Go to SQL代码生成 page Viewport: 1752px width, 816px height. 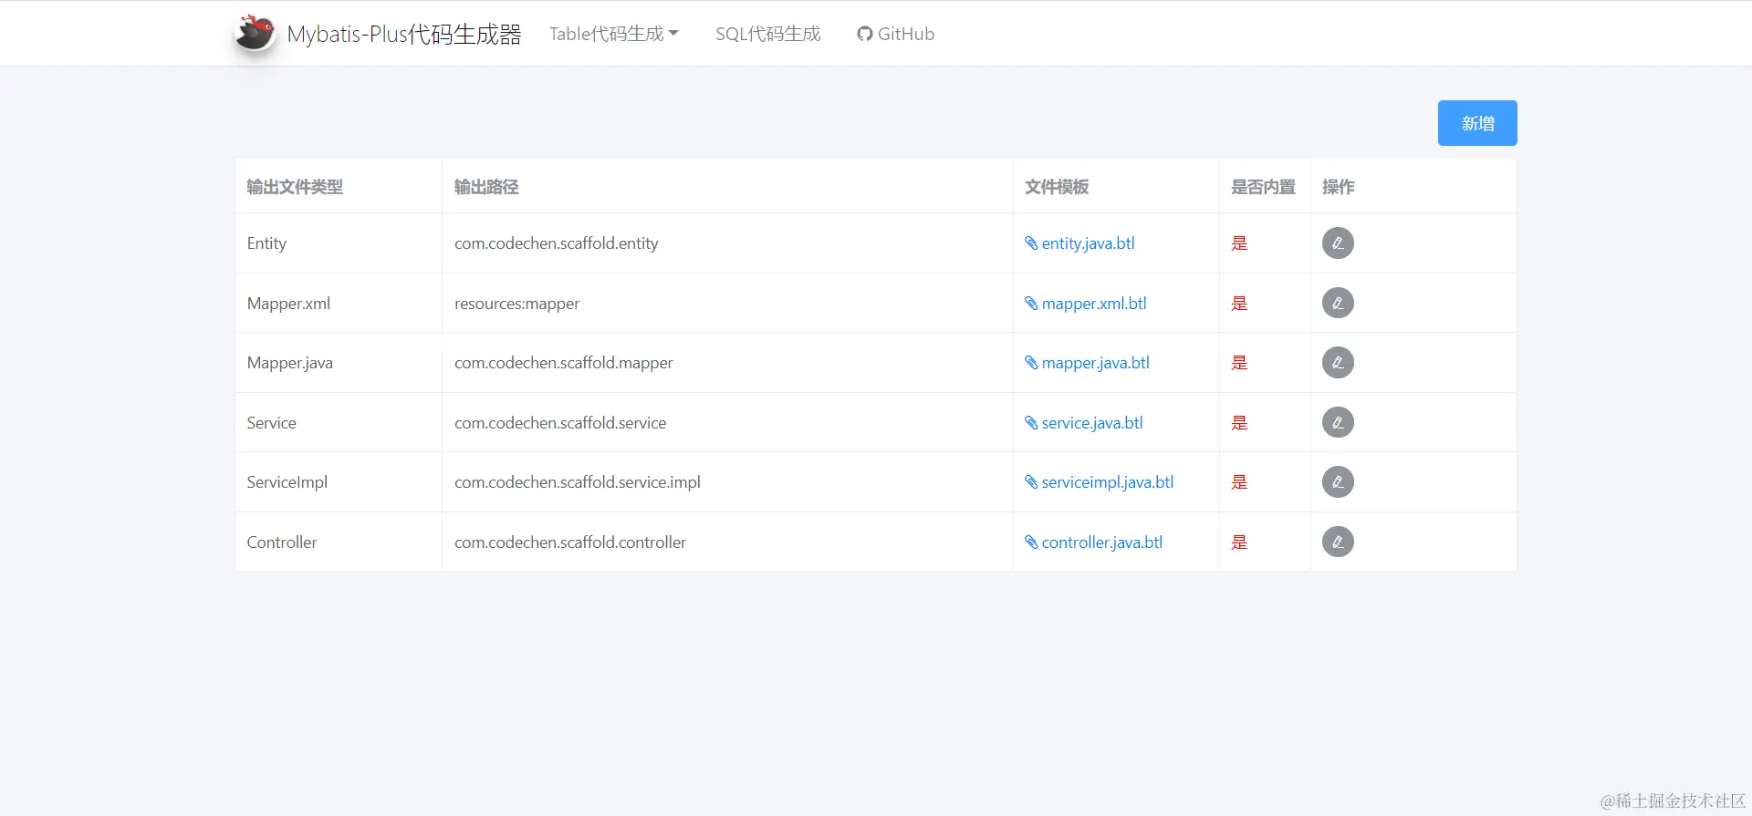tap(768, 34)
